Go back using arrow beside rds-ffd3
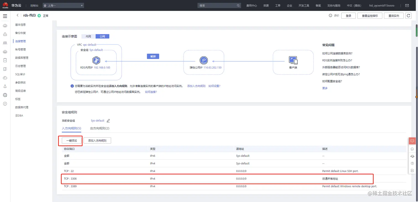The height and width of the screenshot is (202, 418). tap(18, 15)
